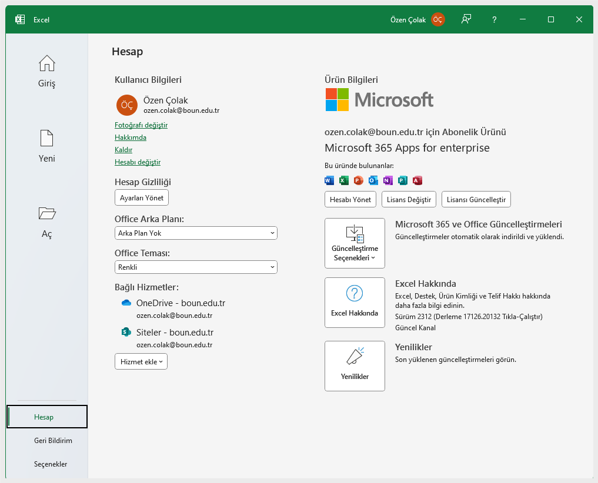The width and height of the screenshot is (598, 483).
Task: Click the Lisansı Güncelleştir button
Action: (476, 199)
